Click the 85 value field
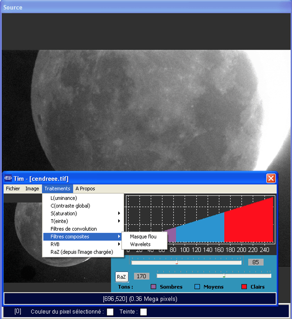The width and height of the screenshot is (292, 319). (x=255, y=262)
